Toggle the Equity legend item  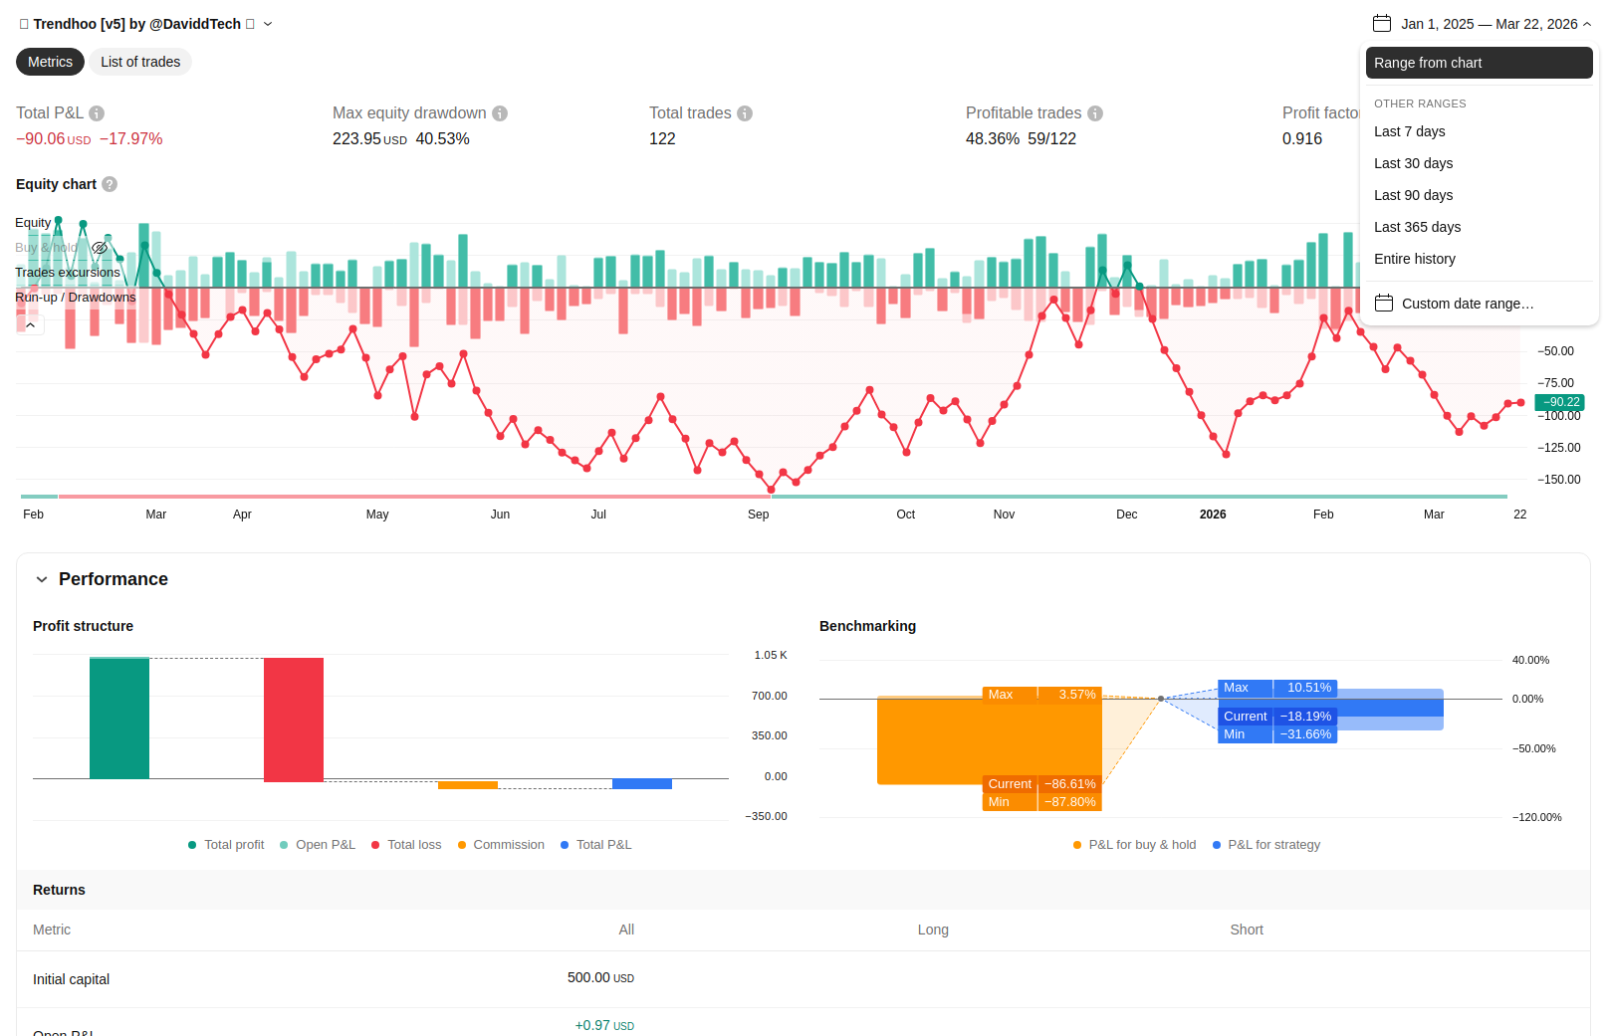[x=33, y=223]
